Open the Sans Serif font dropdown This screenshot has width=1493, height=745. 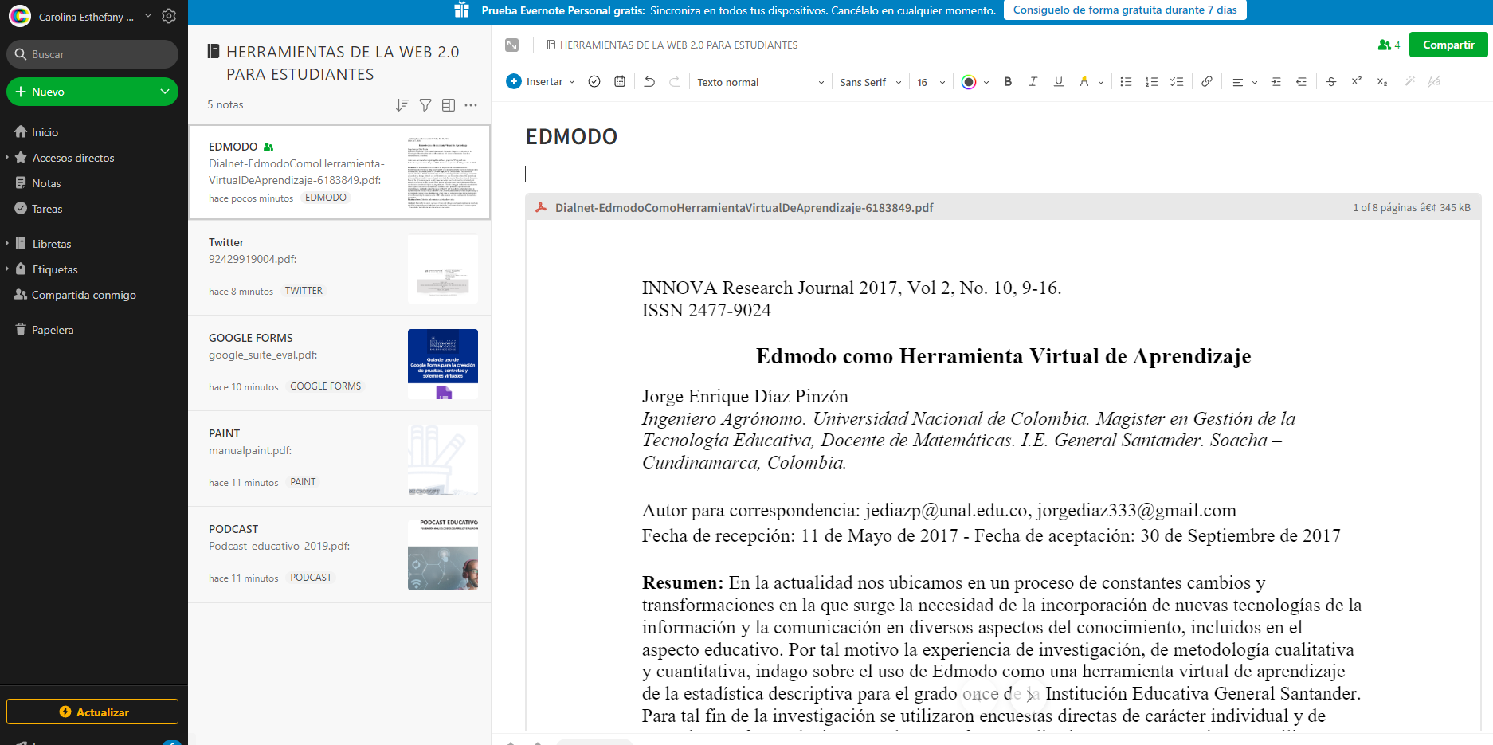click(871, 82)
